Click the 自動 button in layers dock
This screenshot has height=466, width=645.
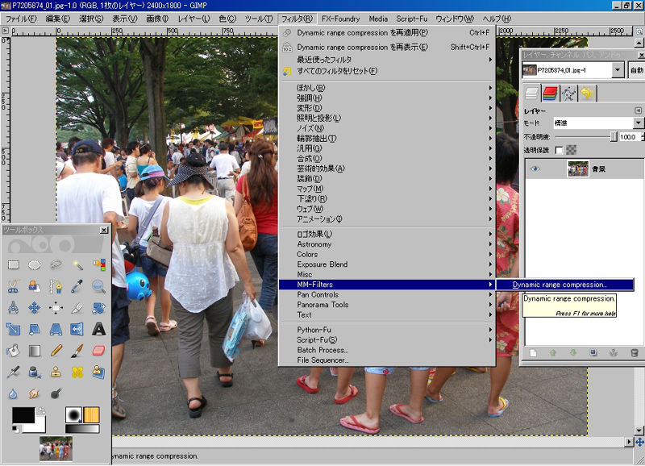coord(636,70)
